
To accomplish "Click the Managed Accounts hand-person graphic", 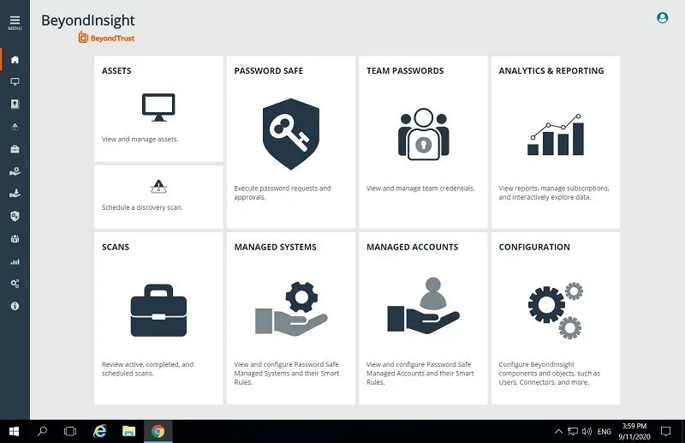I will click(423, 305).
